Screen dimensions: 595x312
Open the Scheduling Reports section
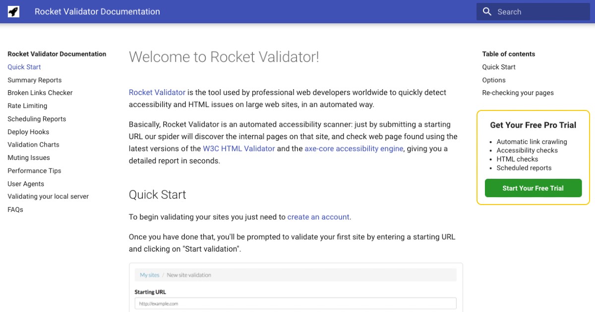(x=37, y=119)
